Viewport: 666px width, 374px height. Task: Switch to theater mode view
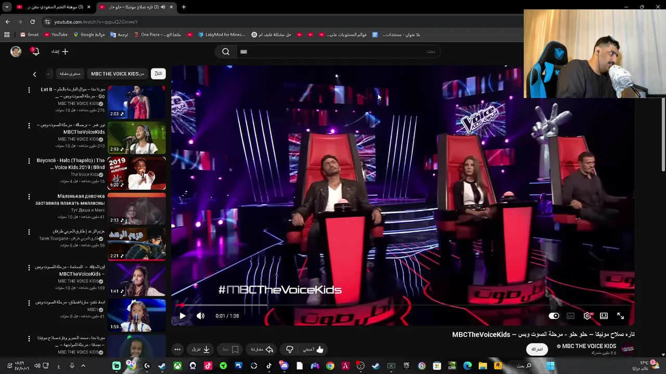tap(604, 316)
